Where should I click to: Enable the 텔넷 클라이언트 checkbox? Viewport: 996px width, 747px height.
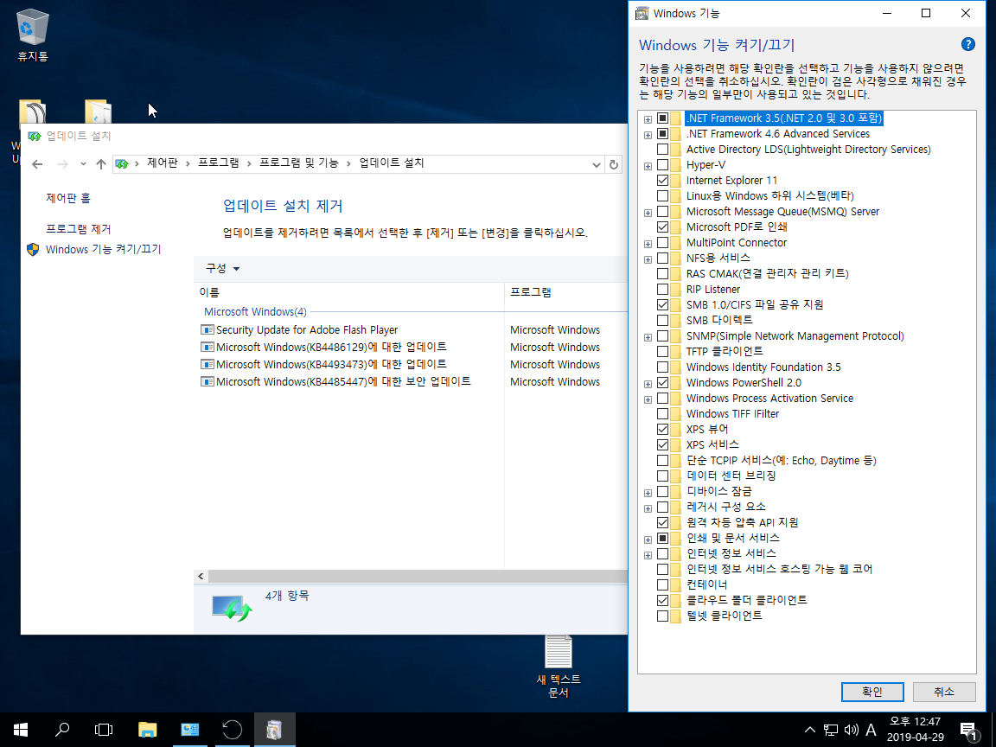pos(662,616)
